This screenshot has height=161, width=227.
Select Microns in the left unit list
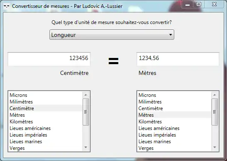(45, 95)
